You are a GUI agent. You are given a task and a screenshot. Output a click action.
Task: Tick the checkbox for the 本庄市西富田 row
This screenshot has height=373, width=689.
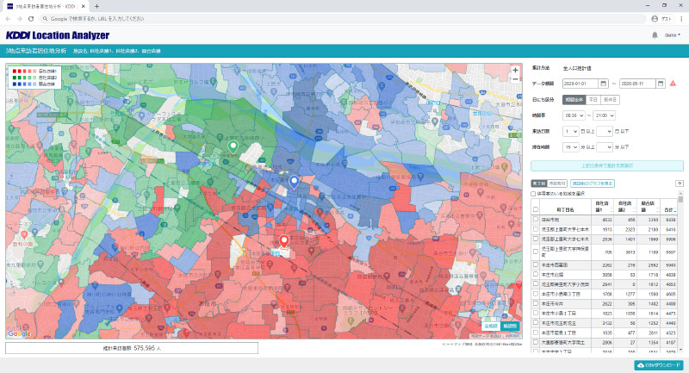click(x=535, y=265)
